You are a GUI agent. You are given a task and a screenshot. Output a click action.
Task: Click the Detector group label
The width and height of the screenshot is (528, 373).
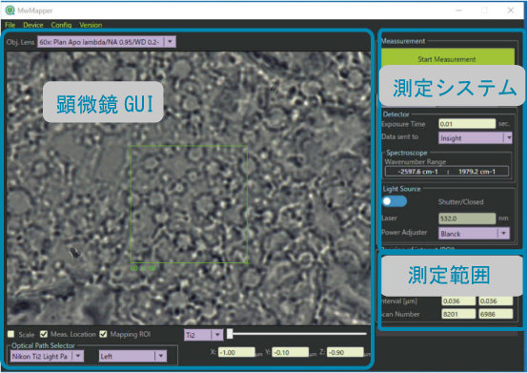point(396,114)
